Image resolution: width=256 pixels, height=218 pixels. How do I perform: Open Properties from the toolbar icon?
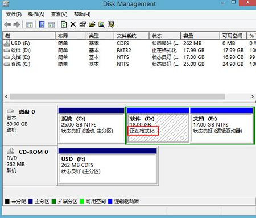point(82,24)
